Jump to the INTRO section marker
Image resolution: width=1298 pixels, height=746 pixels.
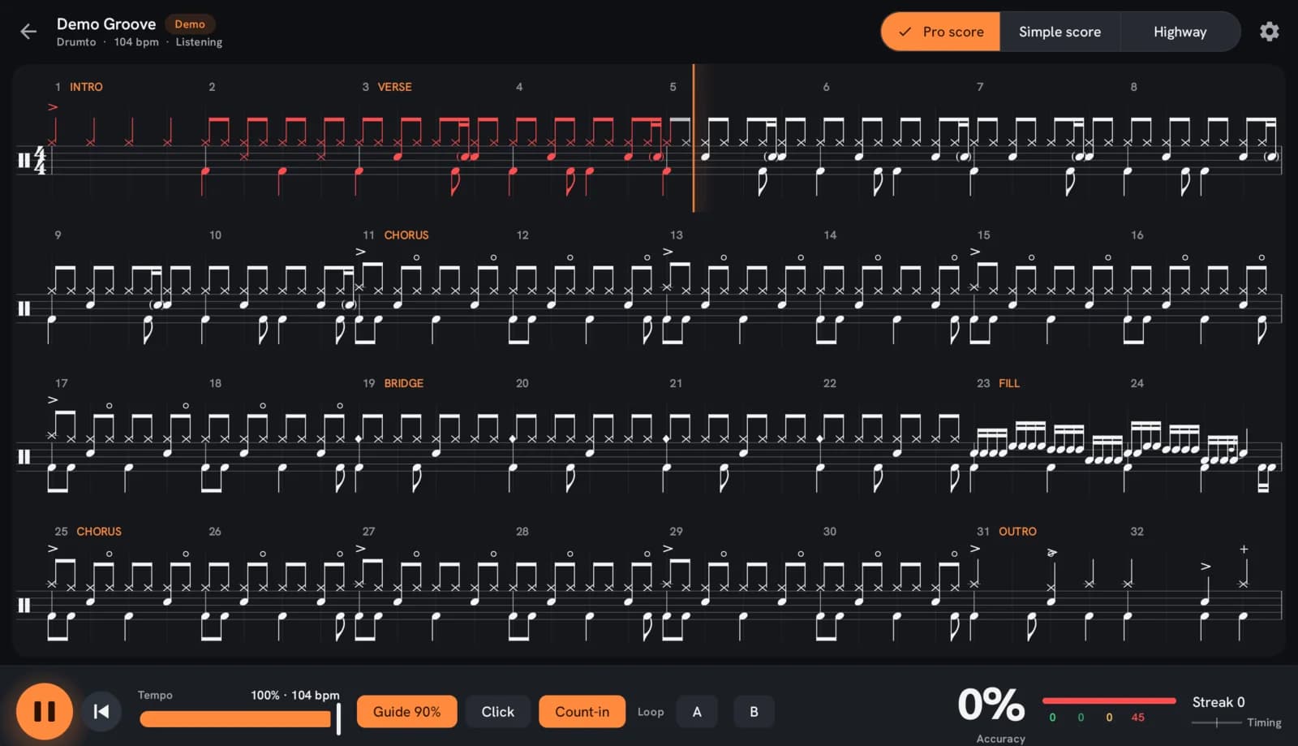[x=86, y=87]
